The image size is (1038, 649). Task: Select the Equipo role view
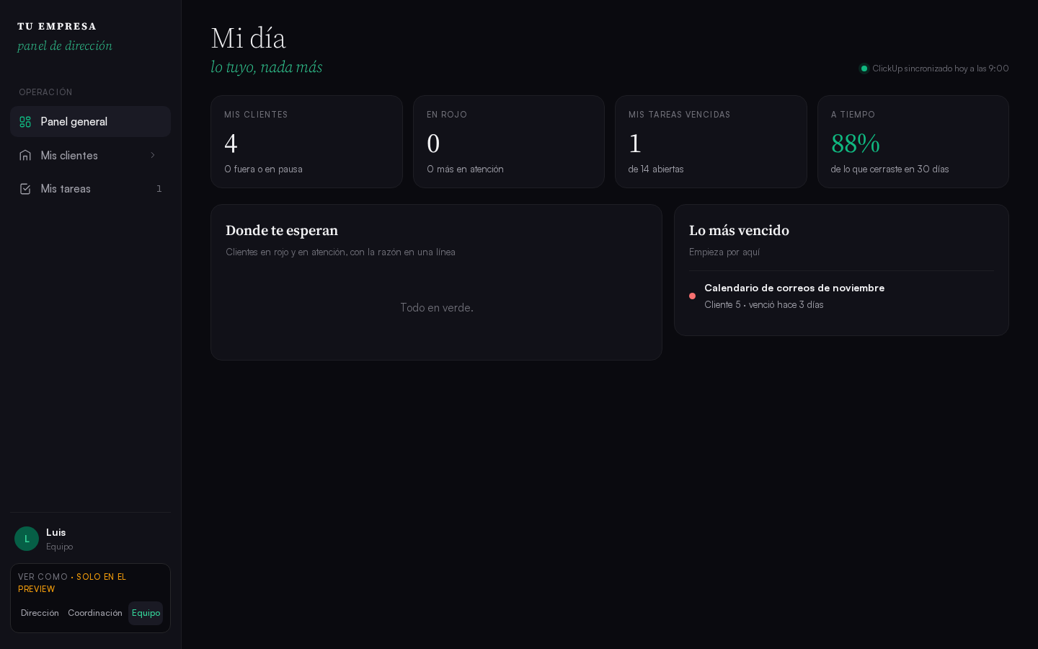pyautogui.click(x=146, y=613)
